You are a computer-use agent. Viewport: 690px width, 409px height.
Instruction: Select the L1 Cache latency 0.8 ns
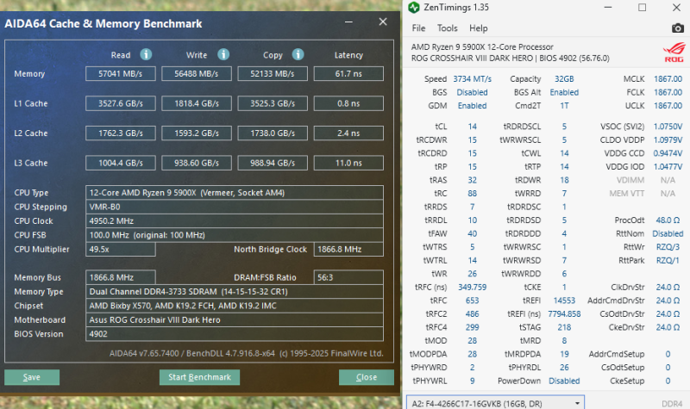coord(348,103)
